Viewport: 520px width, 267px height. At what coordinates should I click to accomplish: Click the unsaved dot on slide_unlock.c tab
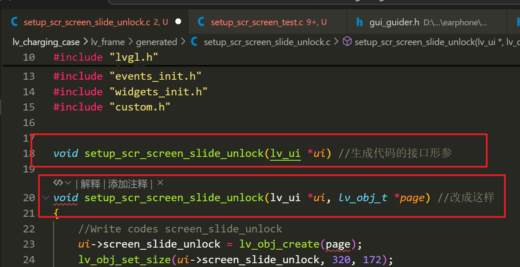pos(178,22)
